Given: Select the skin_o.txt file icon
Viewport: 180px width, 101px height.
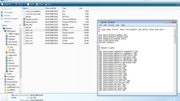Looking at the screenshot, I should (24, 43).
